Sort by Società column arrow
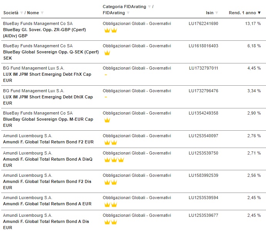The image size is (266, 231). (22, 13)
